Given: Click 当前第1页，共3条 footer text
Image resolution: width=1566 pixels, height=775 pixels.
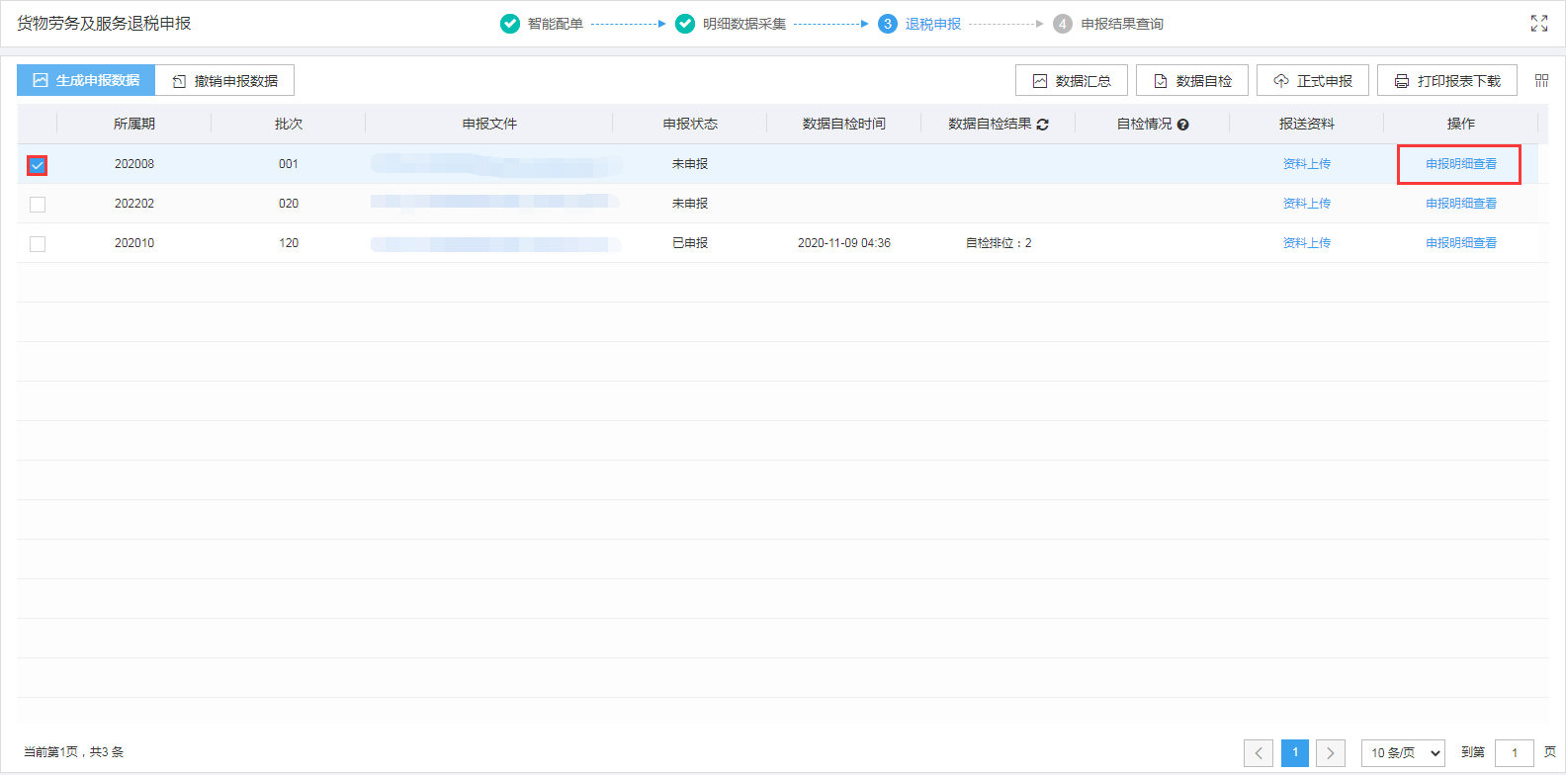Looking at the screenshot, I should 74,752.
